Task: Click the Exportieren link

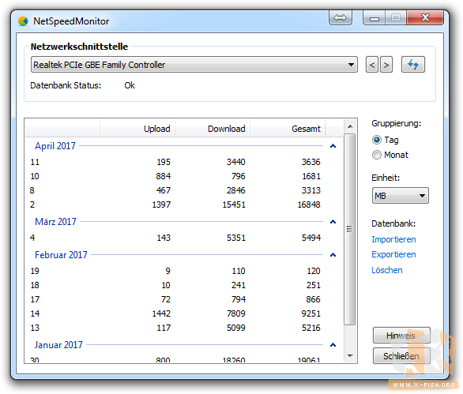Action: [x=393, y=254]
